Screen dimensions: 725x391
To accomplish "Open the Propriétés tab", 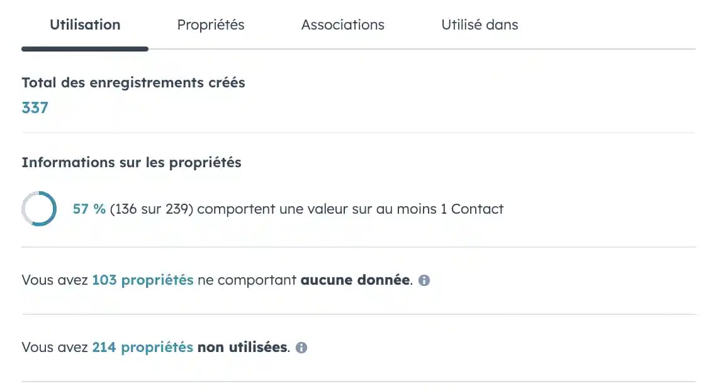I will coord(211,25).
